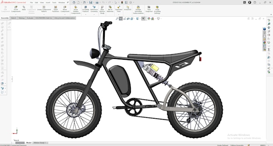Screen dimensions: 273x146
Task: Click the 'Under Defined' status bar text
Action: (222, 145)
